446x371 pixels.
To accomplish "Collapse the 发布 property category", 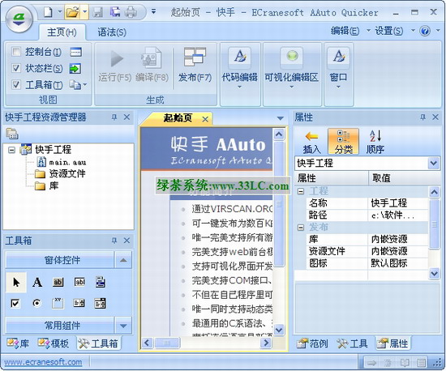I will point(301,228).
